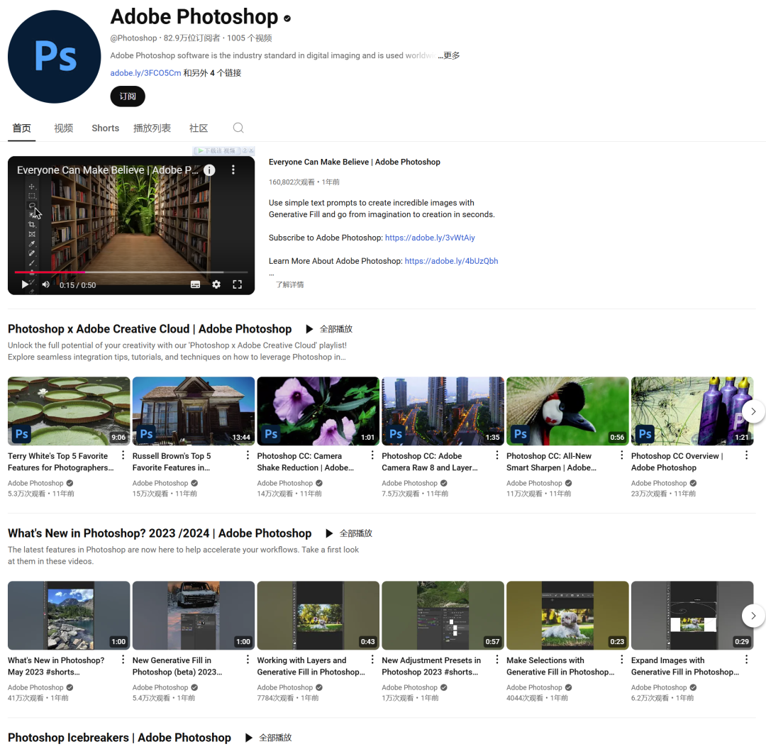Open options for Working with Layers video

point(372,660)
